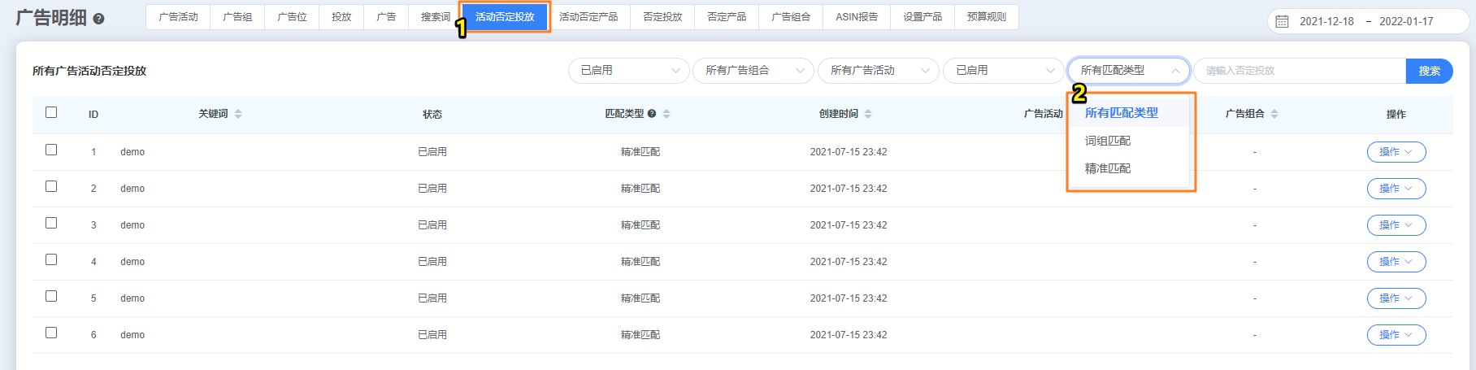The image size is (1476, 370).
Task: Switch to the 搜索词 tab
Action: pyautogui.click(x=435, y=17)
